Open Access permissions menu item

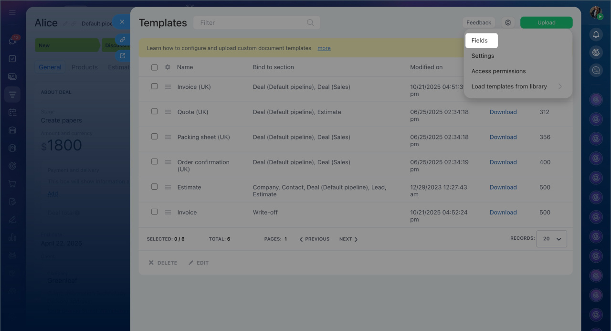click(x=498, y=71)
